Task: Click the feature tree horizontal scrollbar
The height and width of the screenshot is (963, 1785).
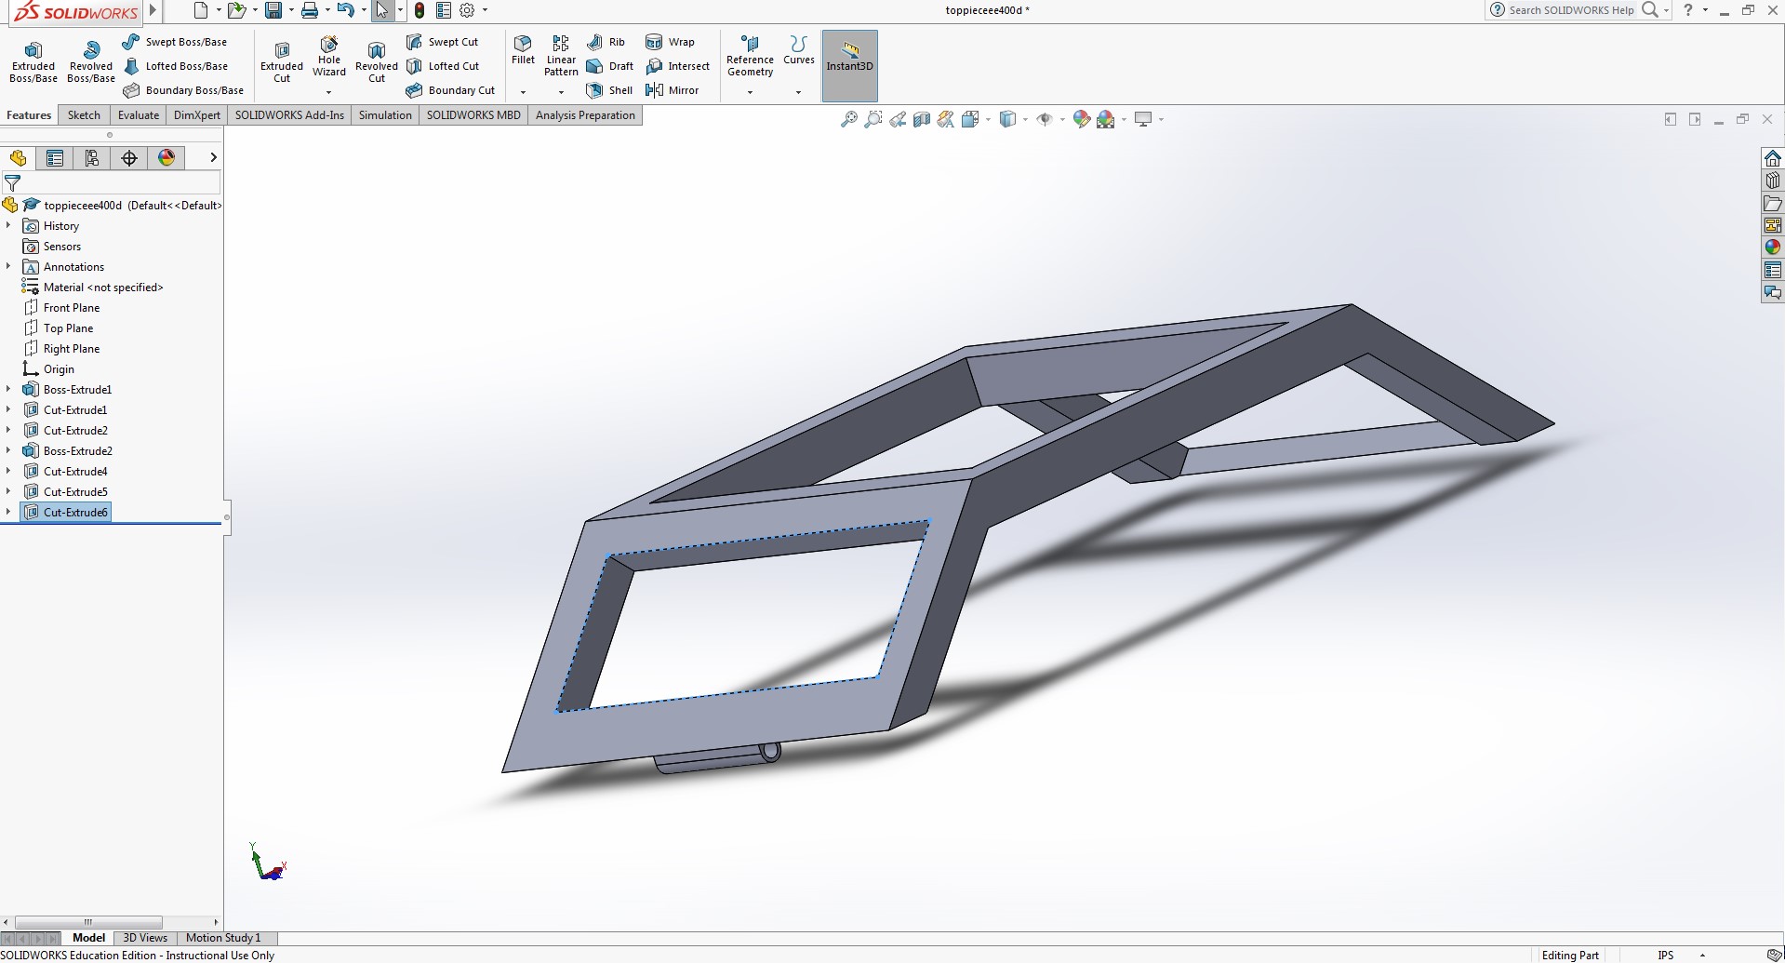Action: pyautogui.click(x=88, y=922)
